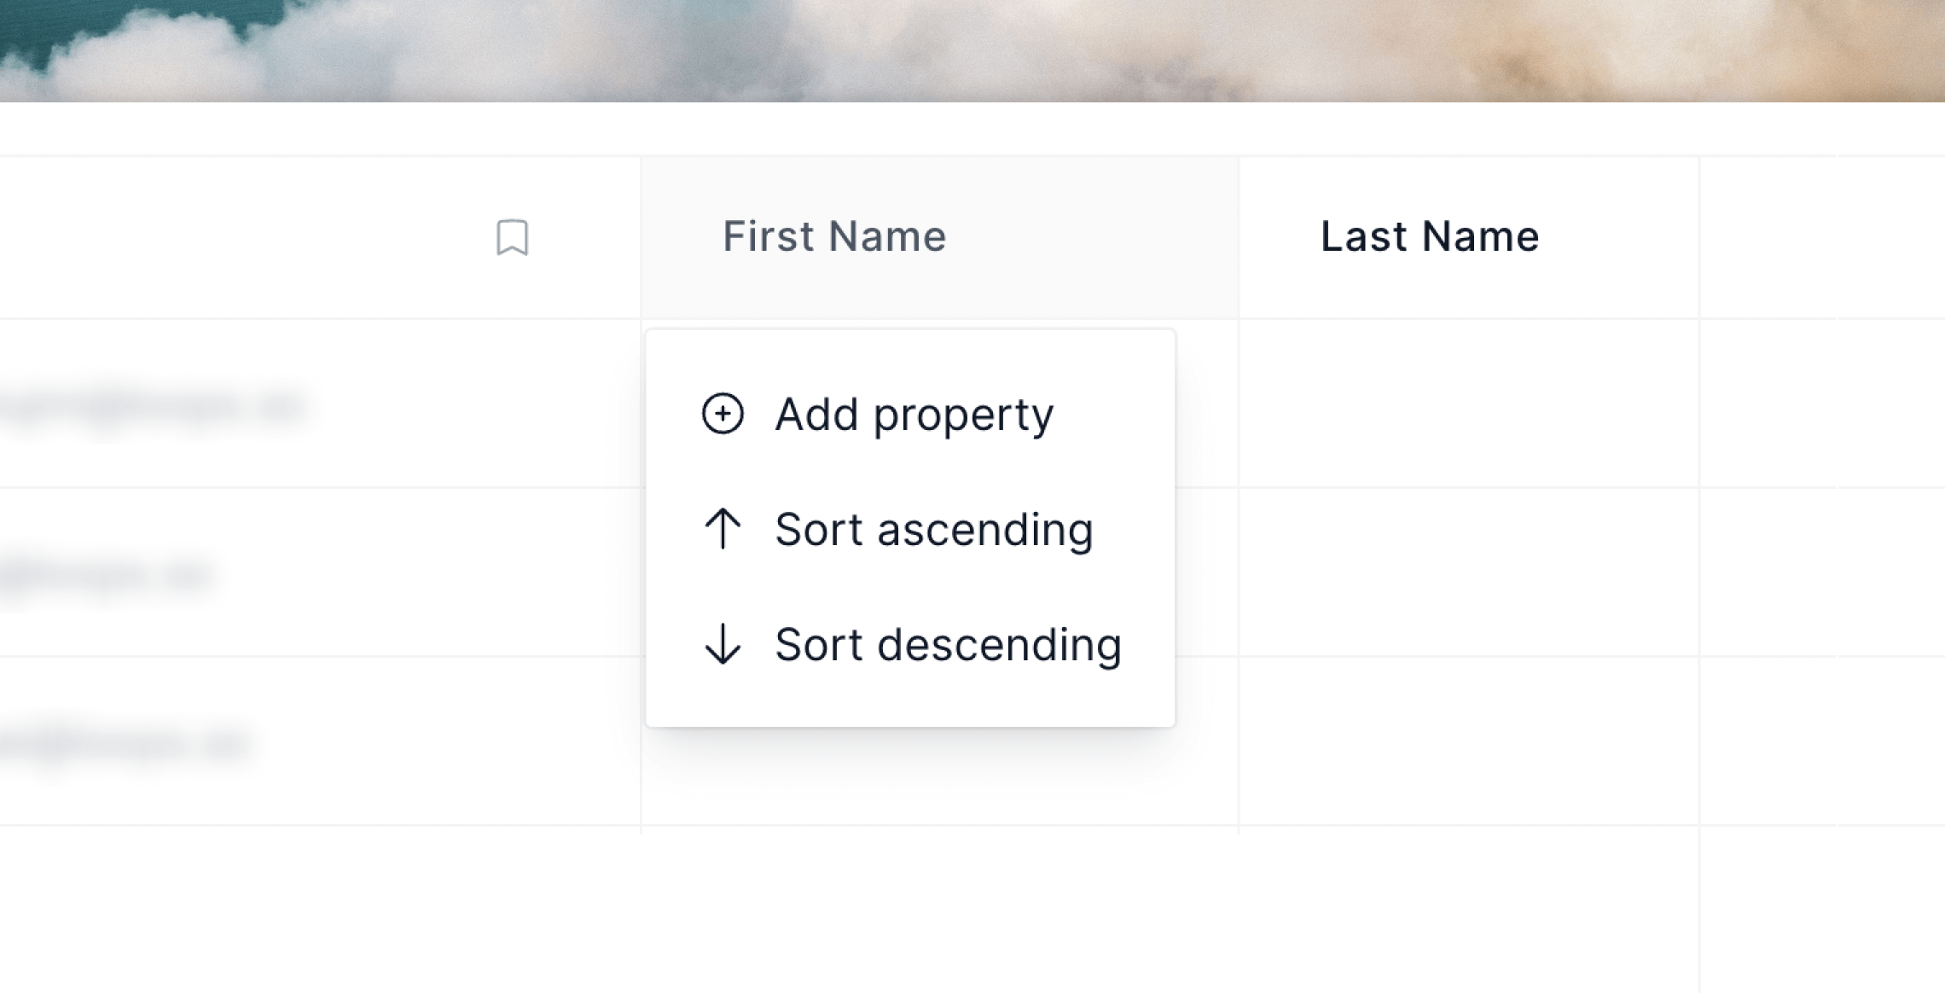Select the third blurred email row
Viewport: 1945px width, 993px height.
[x=320, y=741]
